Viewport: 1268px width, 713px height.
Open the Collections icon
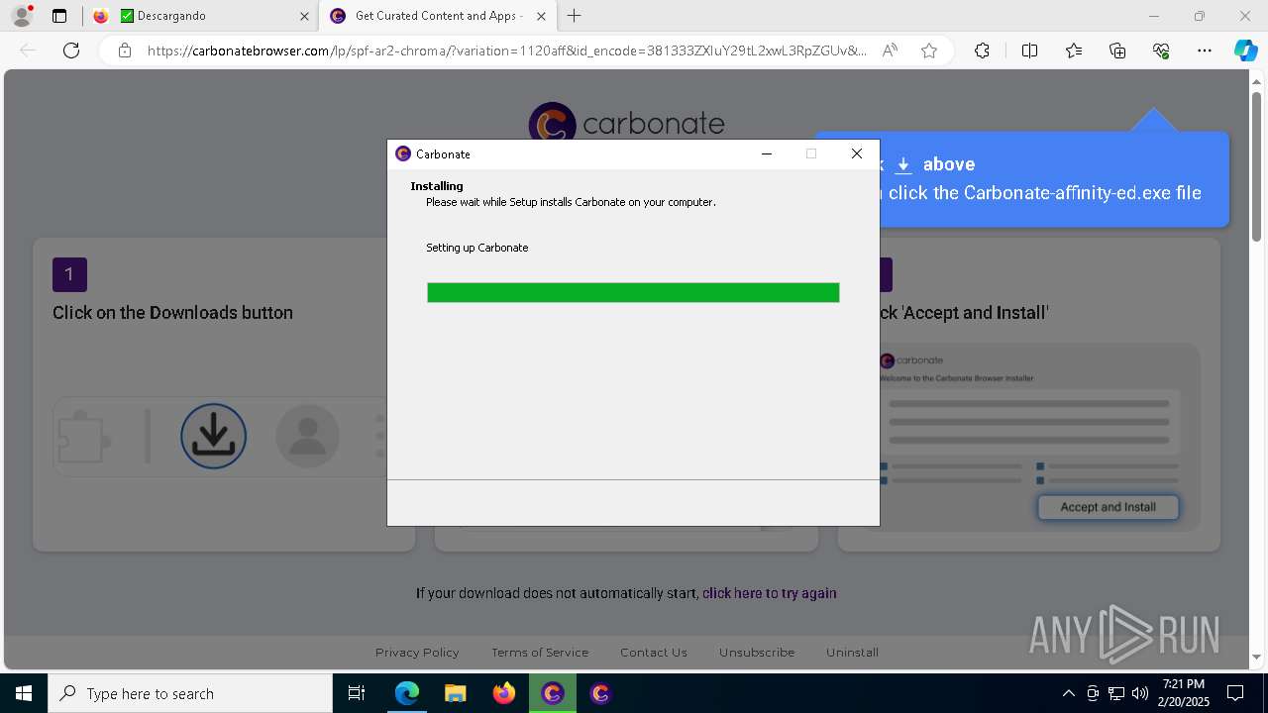(x=1117, y=51)
